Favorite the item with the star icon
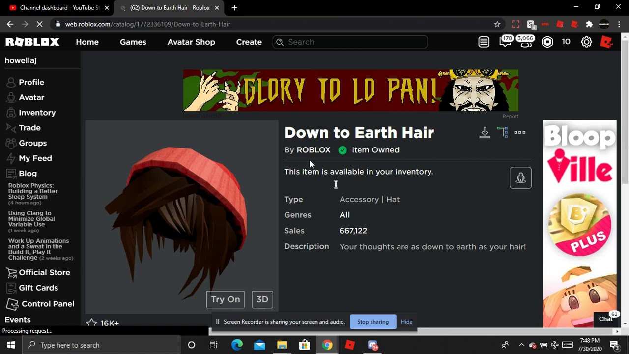The image size is (629, 354). tap(91, 323)
